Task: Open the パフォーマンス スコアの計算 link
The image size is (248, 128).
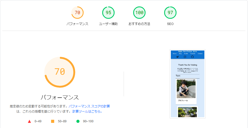Action: 89,106
